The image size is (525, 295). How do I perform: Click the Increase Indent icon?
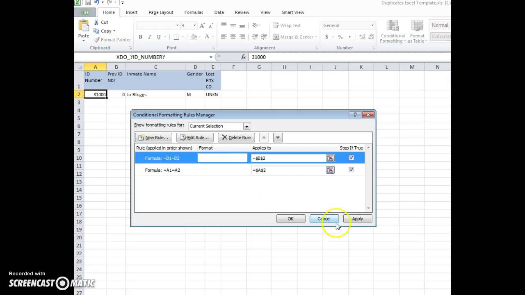264,37
